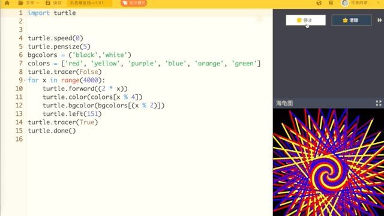This screenshot has width=384, height=216.
Task: Click the 保存 save icon
Action: [x=53, y=3]
